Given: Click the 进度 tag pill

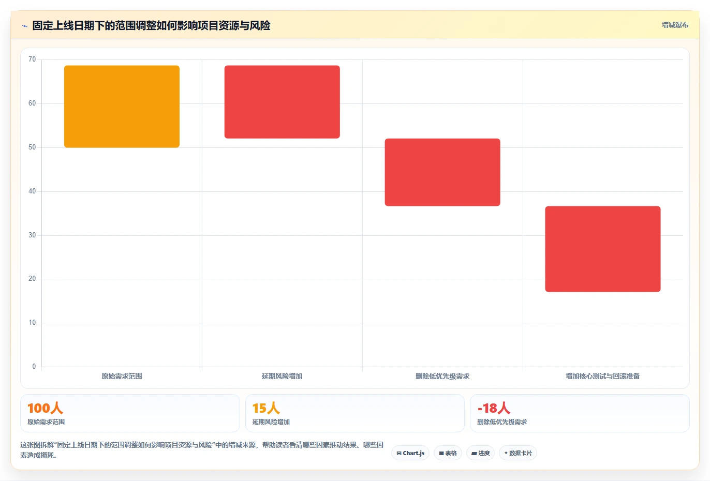Looking at the screenshot, I should point(481,453).
